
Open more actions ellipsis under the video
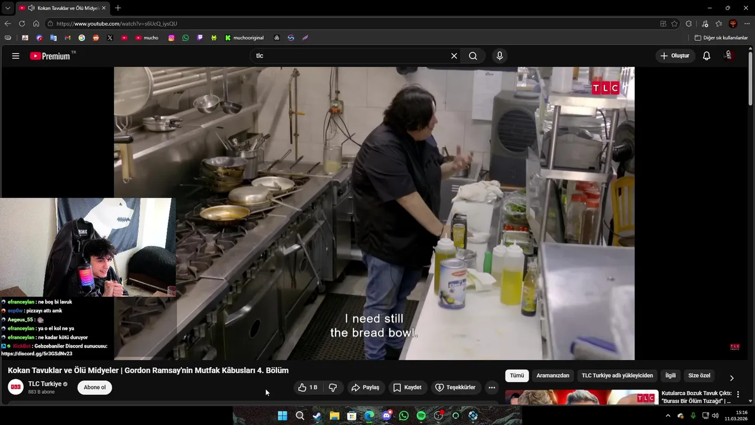pos(492,388)
